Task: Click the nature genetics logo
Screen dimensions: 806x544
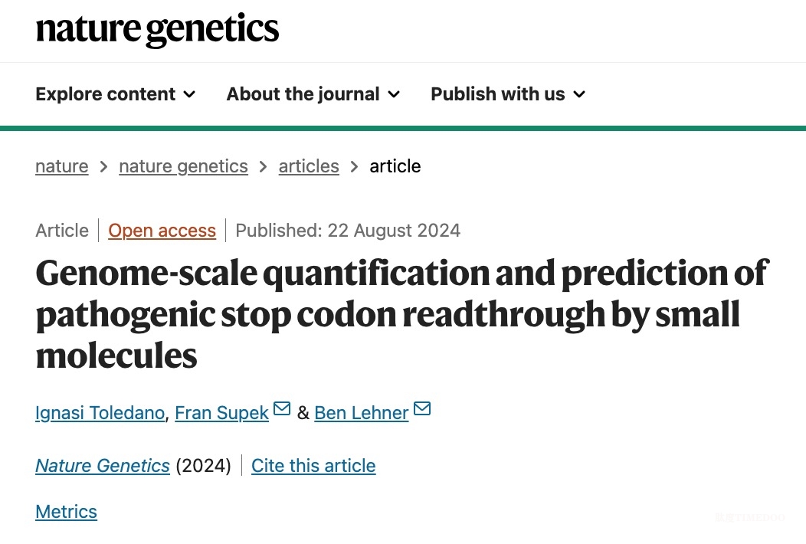Action: [x=157, y=29]
